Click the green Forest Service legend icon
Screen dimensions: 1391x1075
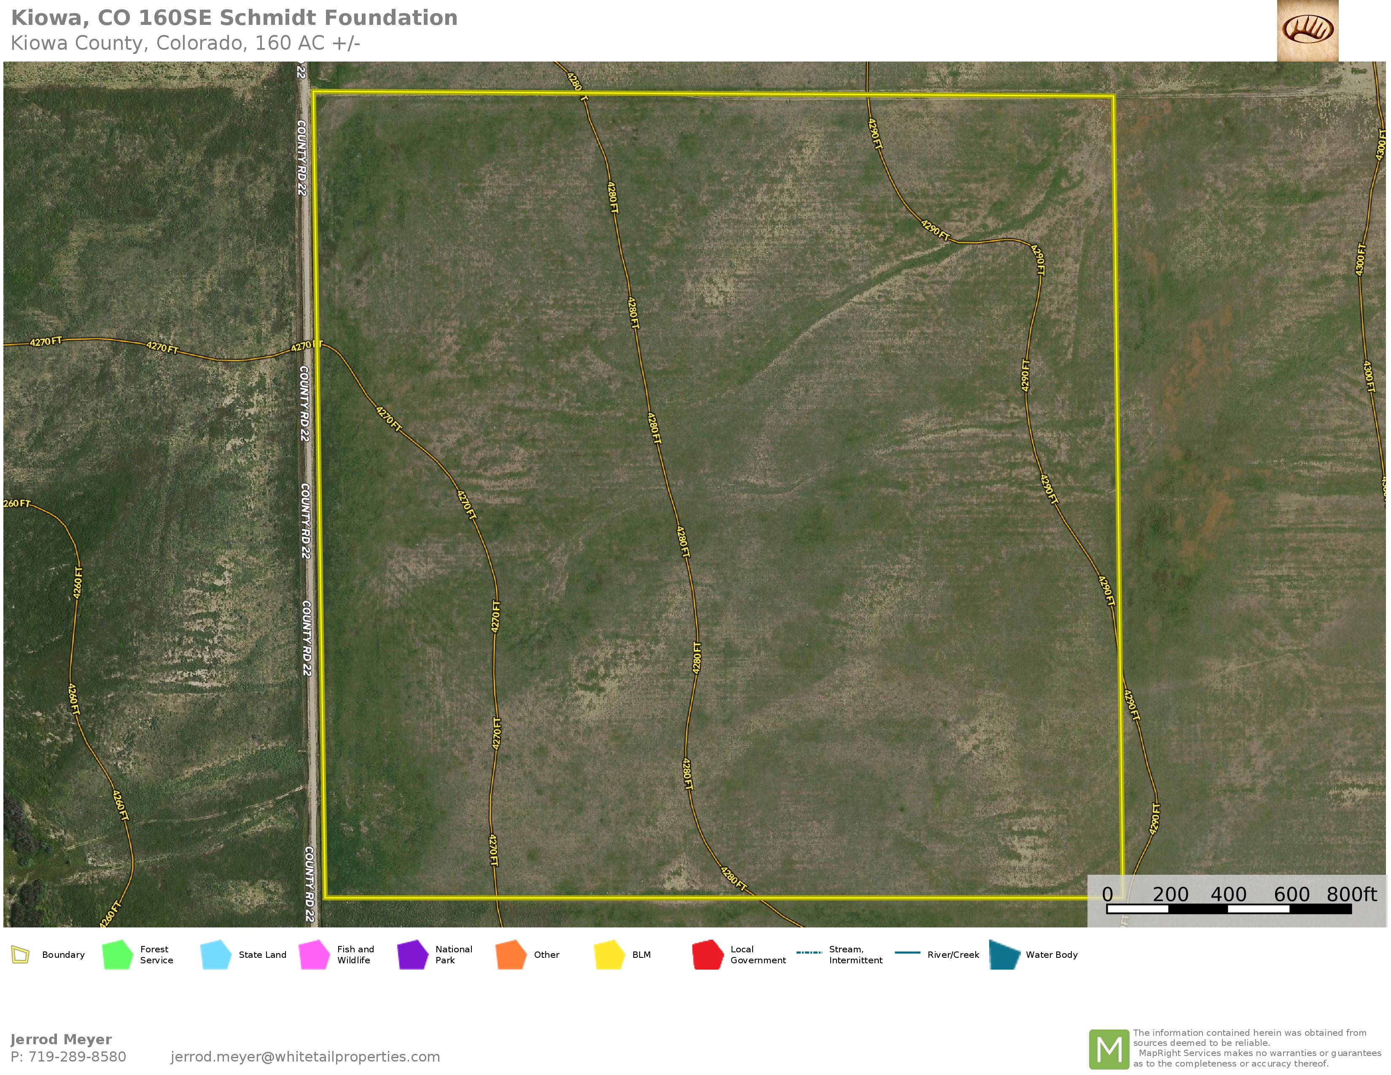pyautogui.click(x=117, y=954)
